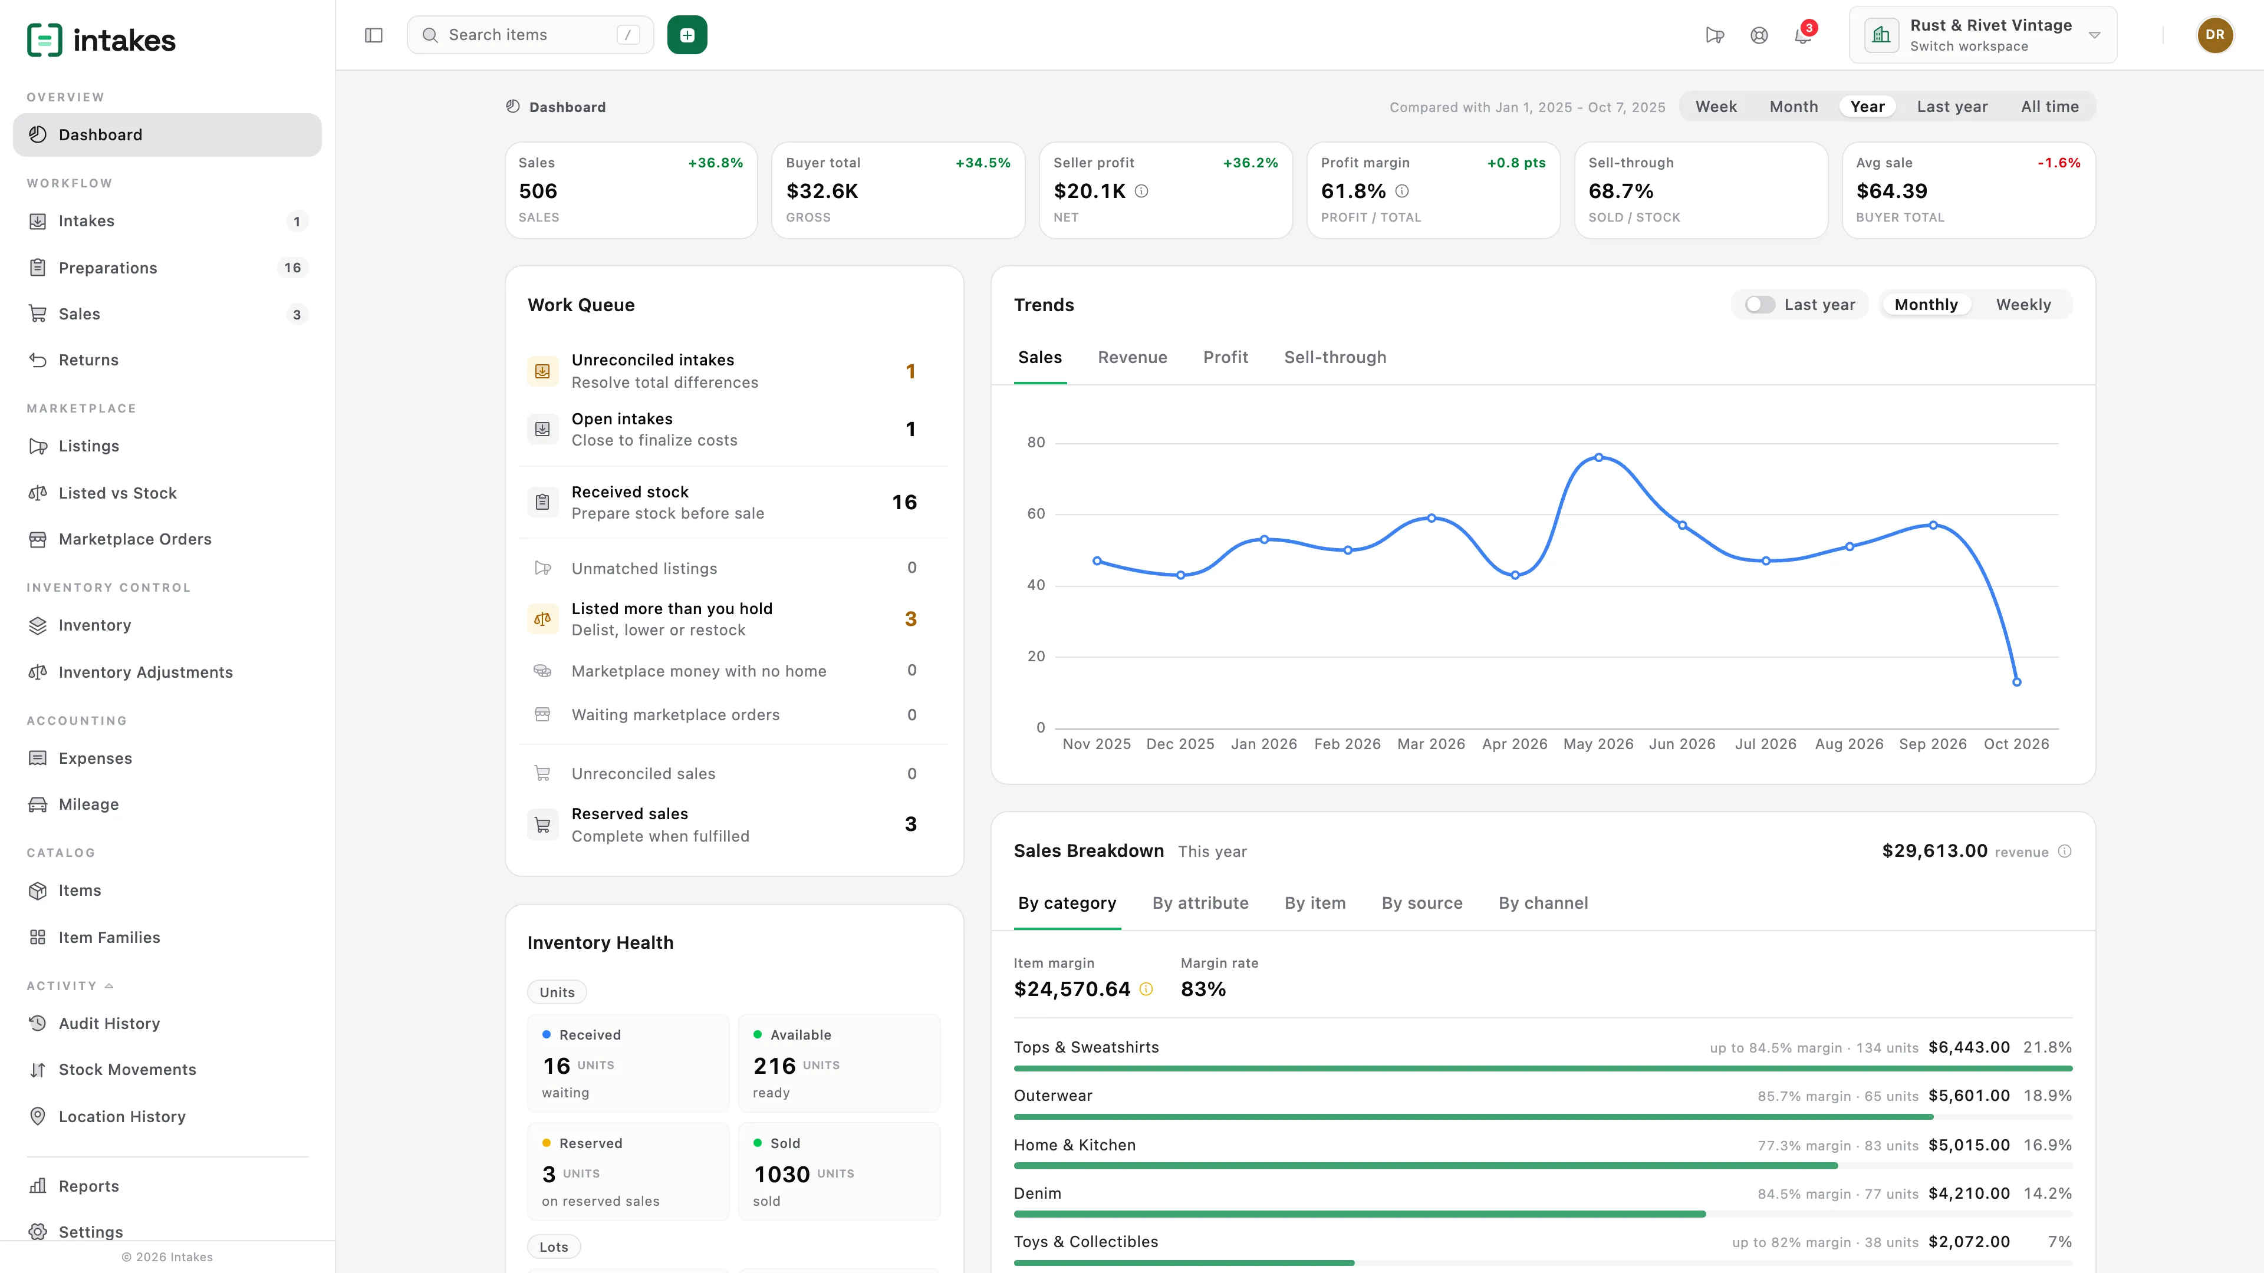The width and height of the screenshot is (2264, 1273).
Task: Select the Monthly trend granularity
Action: pos(1926,305)
